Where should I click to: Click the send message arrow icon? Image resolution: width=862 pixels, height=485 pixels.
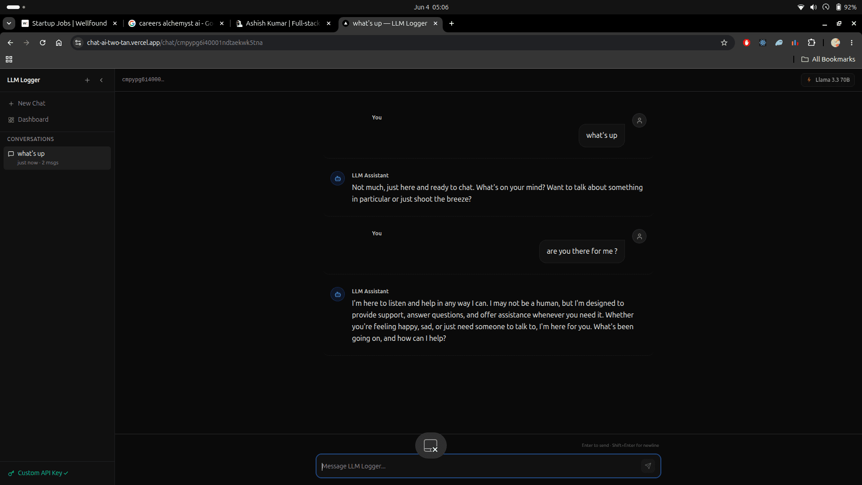[x=648, y=466]
